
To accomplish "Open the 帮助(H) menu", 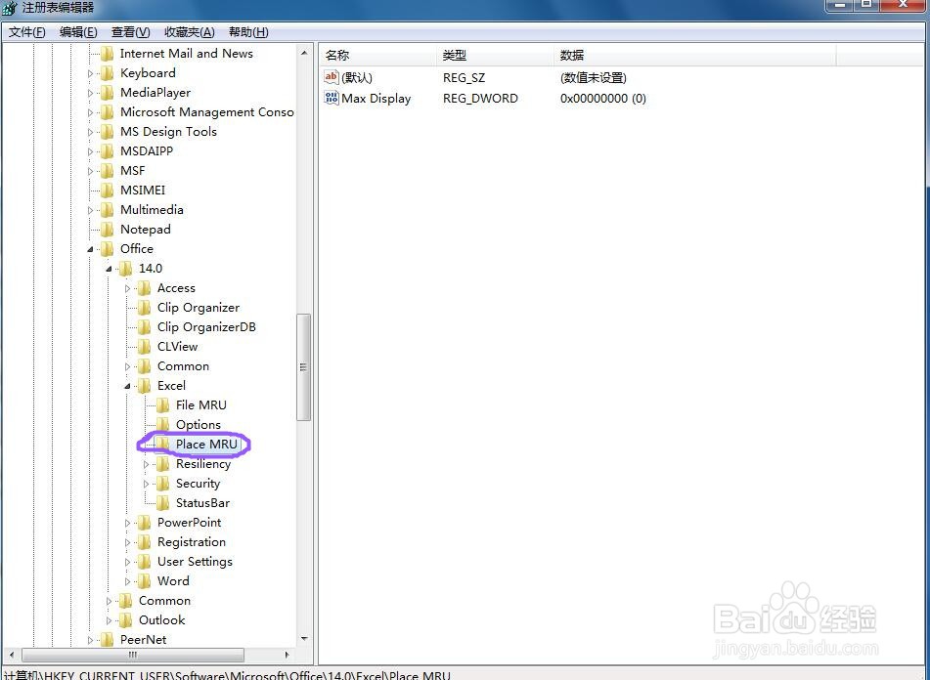I will [248, 32].
